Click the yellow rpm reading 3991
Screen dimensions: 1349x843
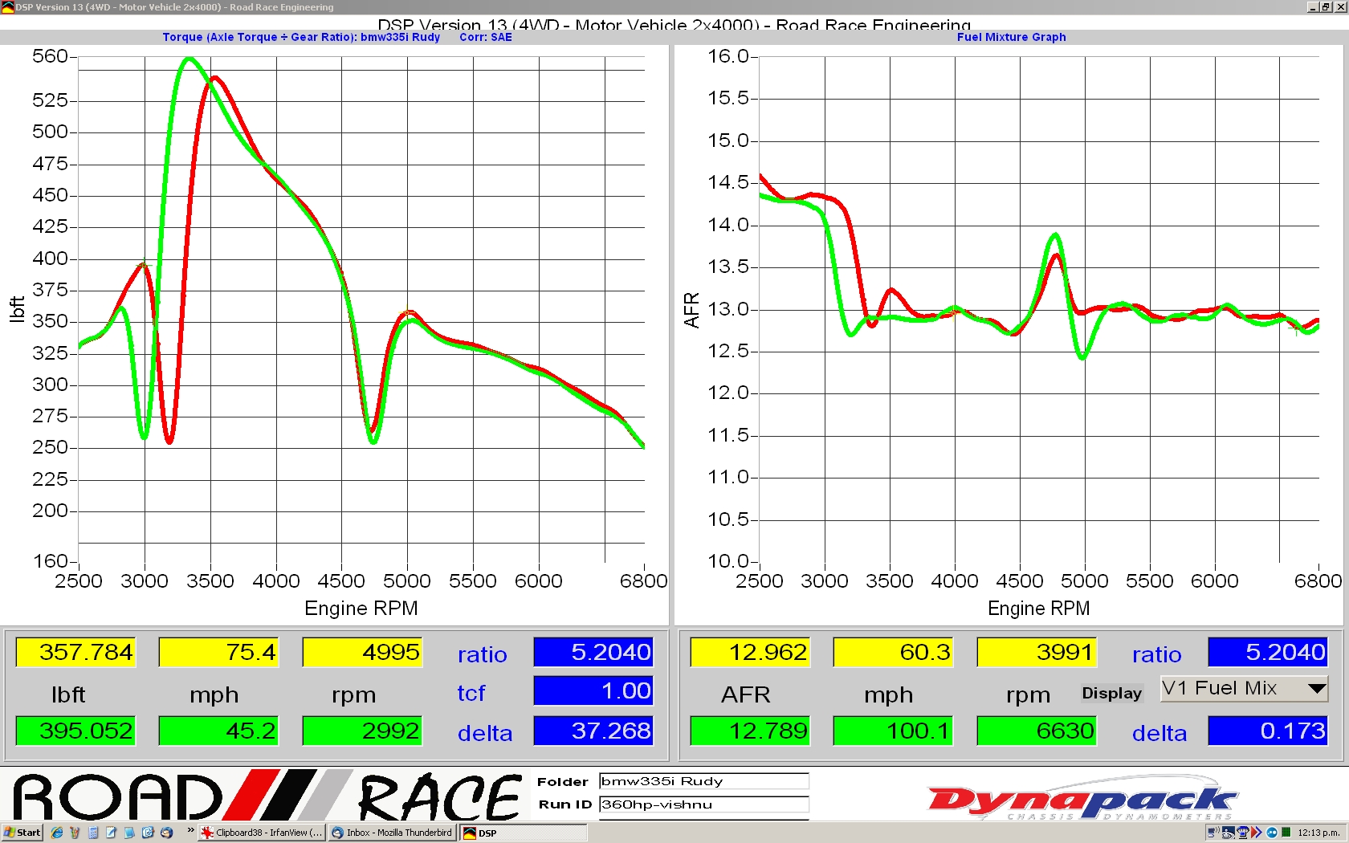1037,652
